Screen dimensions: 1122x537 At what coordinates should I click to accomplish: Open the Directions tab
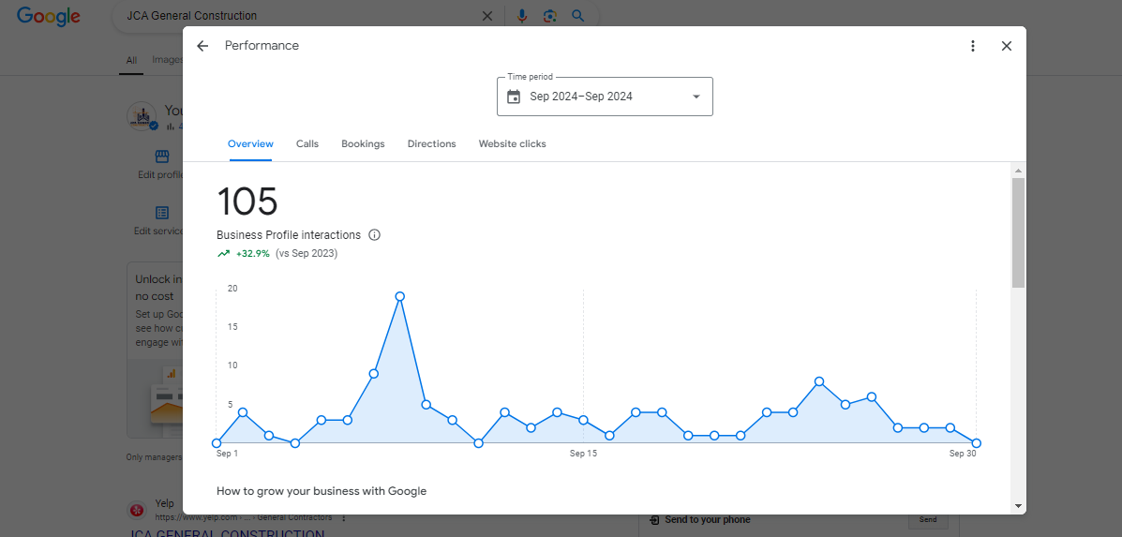coord(431,143)
